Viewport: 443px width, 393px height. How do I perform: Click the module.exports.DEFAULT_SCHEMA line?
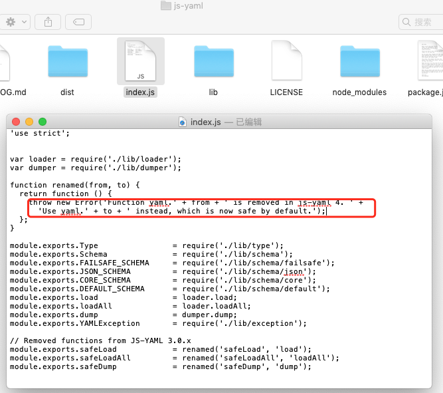coord(170,289)
